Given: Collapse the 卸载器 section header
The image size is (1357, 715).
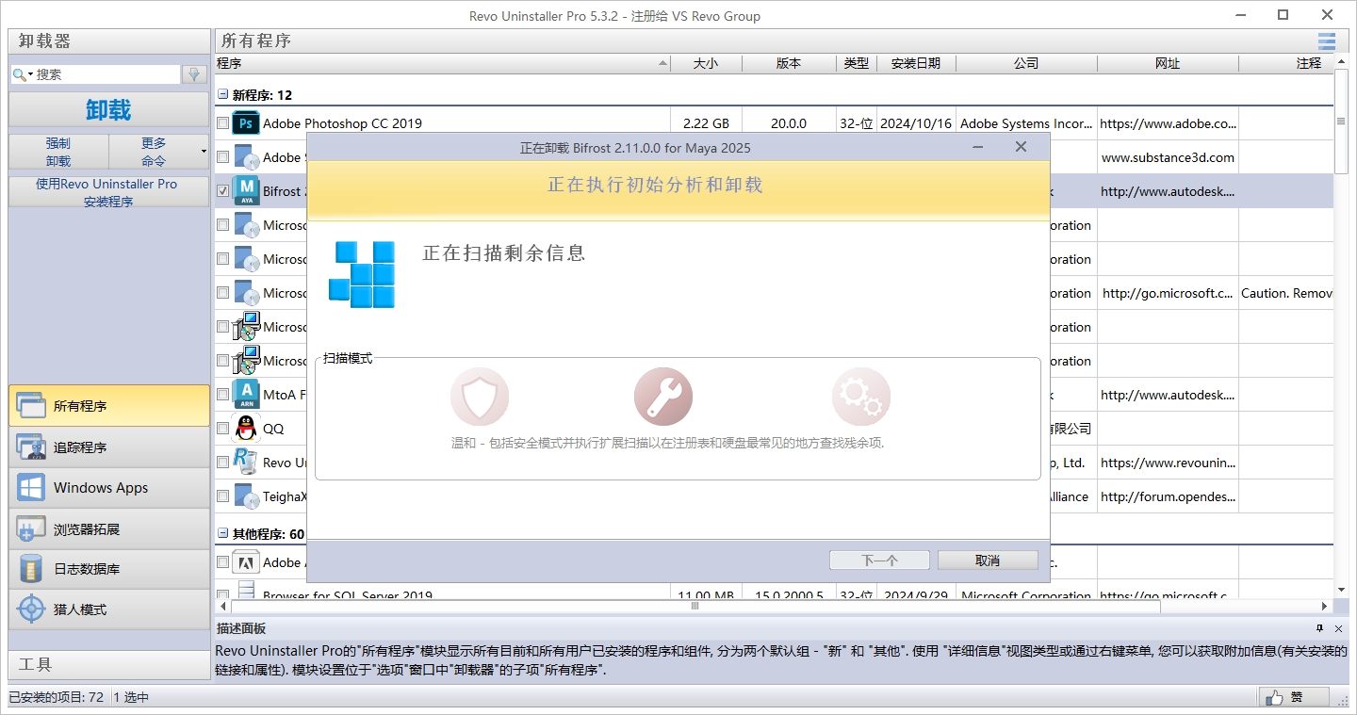Looking at the screenshot, I should [x=108, y=41].
